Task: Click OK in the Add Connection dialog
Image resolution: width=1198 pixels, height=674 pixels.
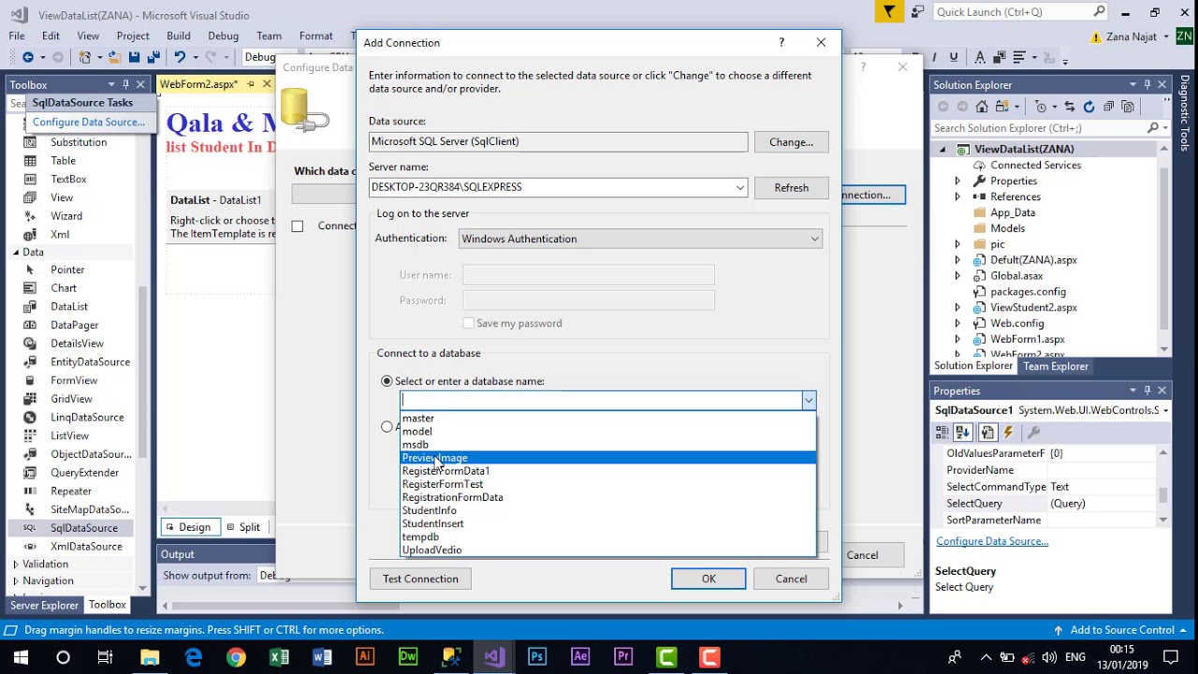Action: (x=709, y=579)
